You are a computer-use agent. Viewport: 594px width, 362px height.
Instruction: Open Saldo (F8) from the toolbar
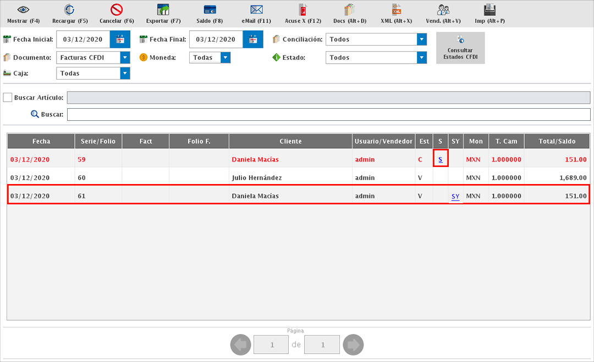pyautogui.click(x=210, y=10)
